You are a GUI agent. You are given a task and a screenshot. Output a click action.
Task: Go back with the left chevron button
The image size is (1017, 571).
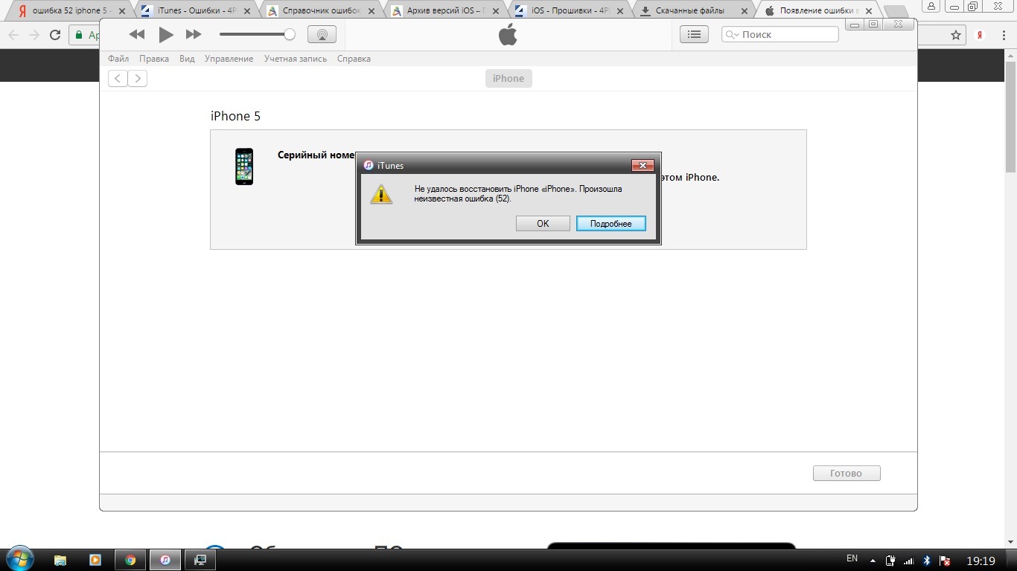click(x=118, y=79)
